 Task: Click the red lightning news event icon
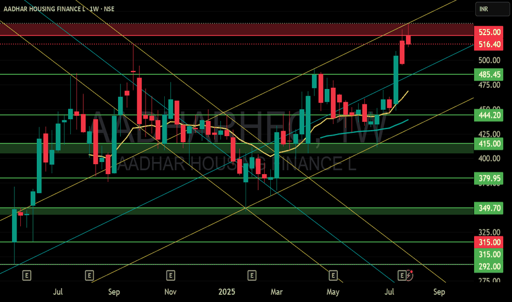410,275
